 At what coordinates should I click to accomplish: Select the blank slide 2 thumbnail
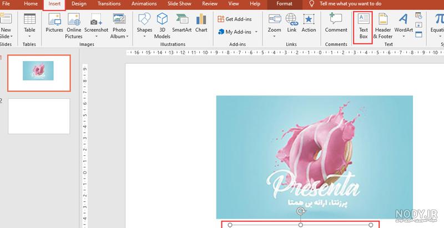tap(39, 116)
